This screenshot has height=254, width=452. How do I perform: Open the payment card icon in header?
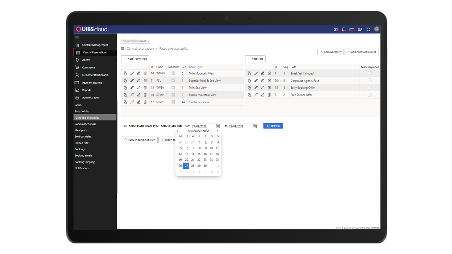(x=352, y=30)
